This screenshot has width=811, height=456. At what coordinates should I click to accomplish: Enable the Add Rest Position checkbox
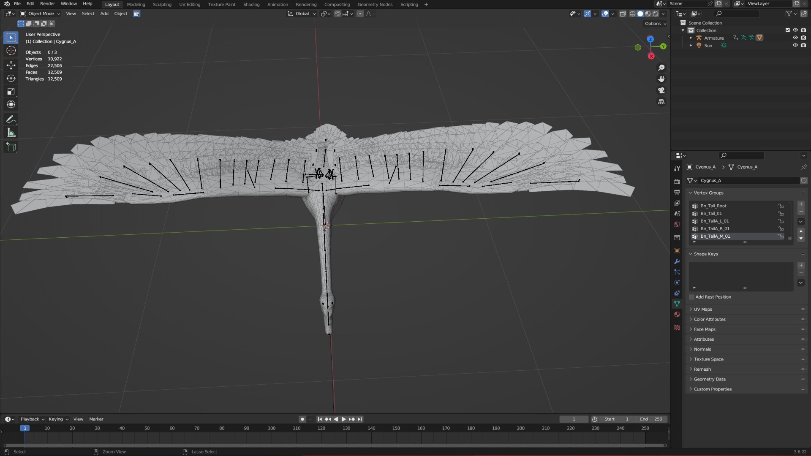(x=692, y=297)
